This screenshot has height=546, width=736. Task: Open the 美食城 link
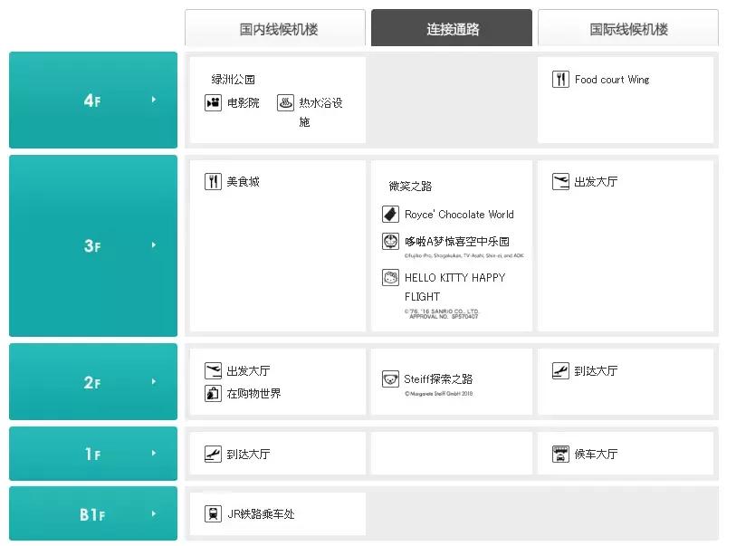point(244,181)
